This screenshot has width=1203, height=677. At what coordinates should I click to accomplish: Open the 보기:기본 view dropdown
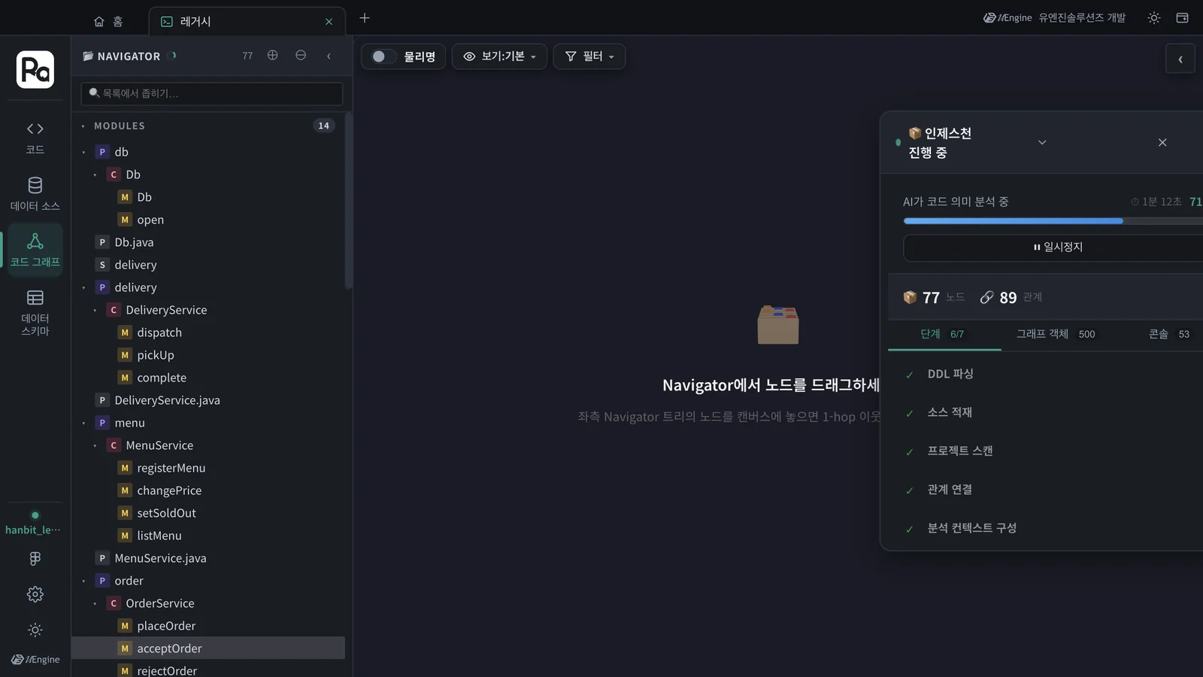pyautogui.click(x=499, y=56)
